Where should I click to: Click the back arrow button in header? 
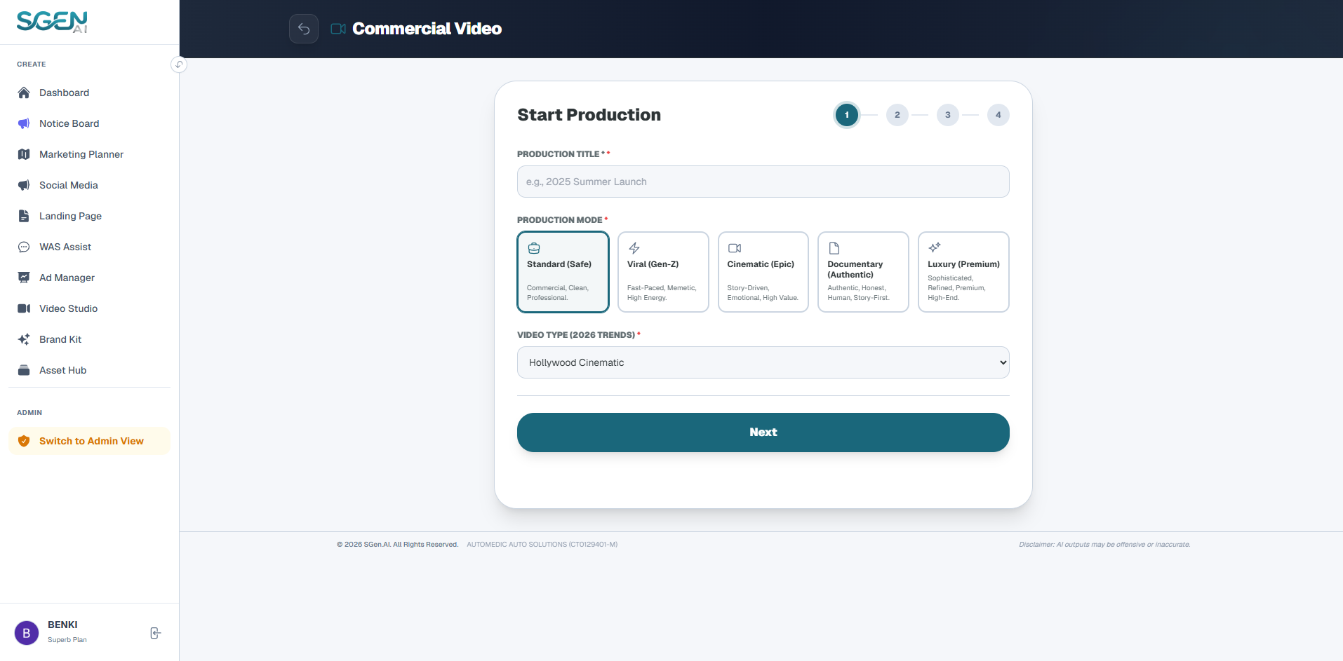304,29
